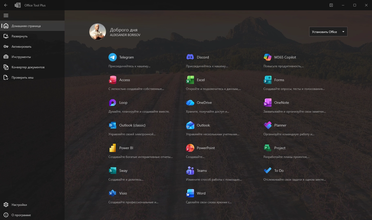Open Проверить хеш in the sidebar
This screenshot has width=372, height=220.
pos(32,77)
